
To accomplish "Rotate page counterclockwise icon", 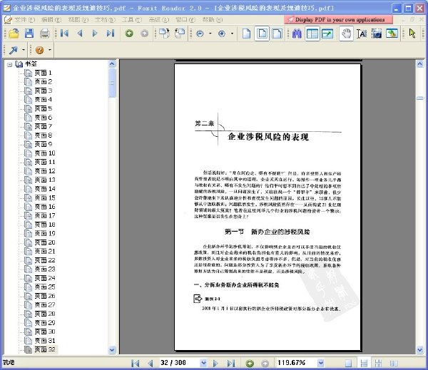I will (180, 34).
